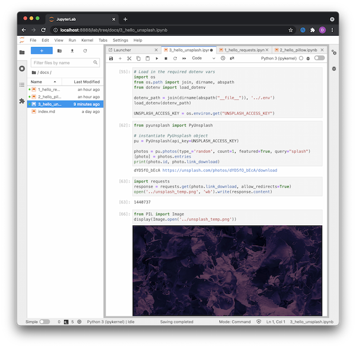Cut the selected cell with scissors
356x348 pixels.
[x=129, y=58]
